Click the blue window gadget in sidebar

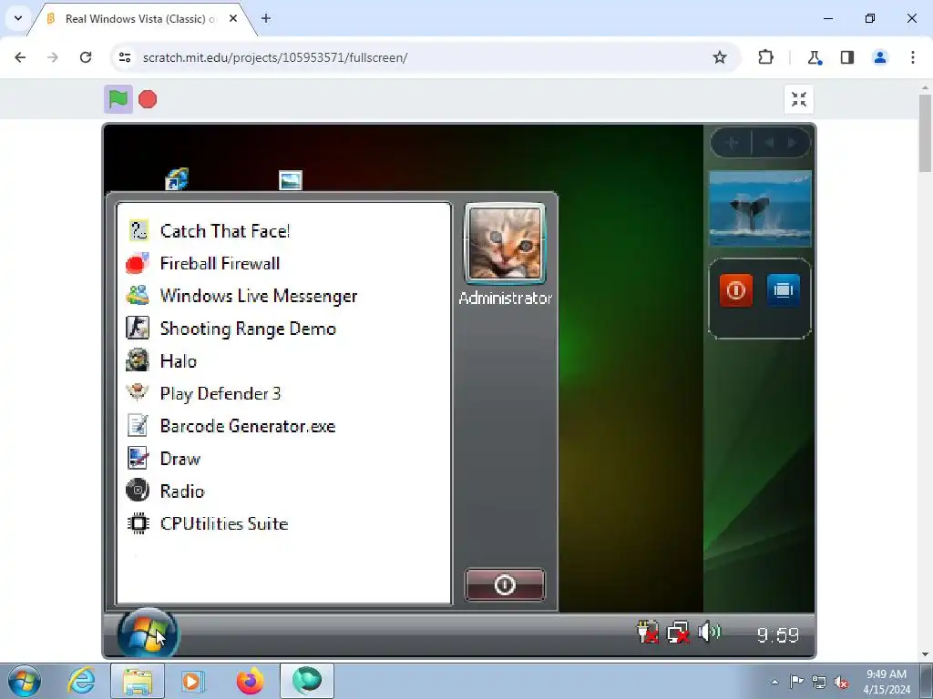pyautogui.click(x=783, y=290)
